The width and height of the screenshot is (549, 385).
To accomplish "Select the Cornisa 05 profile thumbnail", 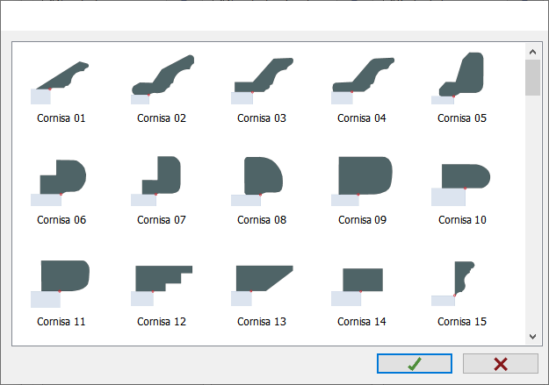I will (x=458, y=78).
